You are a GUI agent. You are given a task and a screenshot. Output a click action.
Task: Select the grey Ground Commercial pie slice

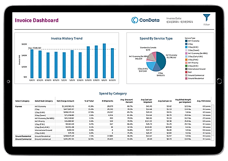(151, 57)
